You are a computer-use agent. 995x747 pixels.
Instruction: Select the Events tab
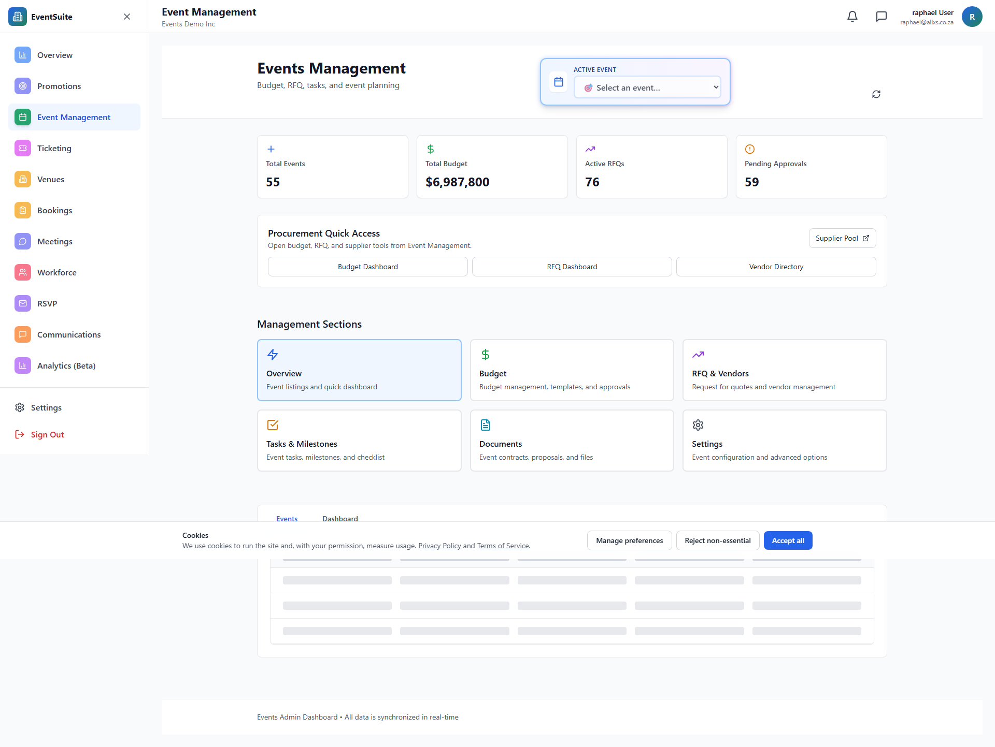tap(287, 519)
